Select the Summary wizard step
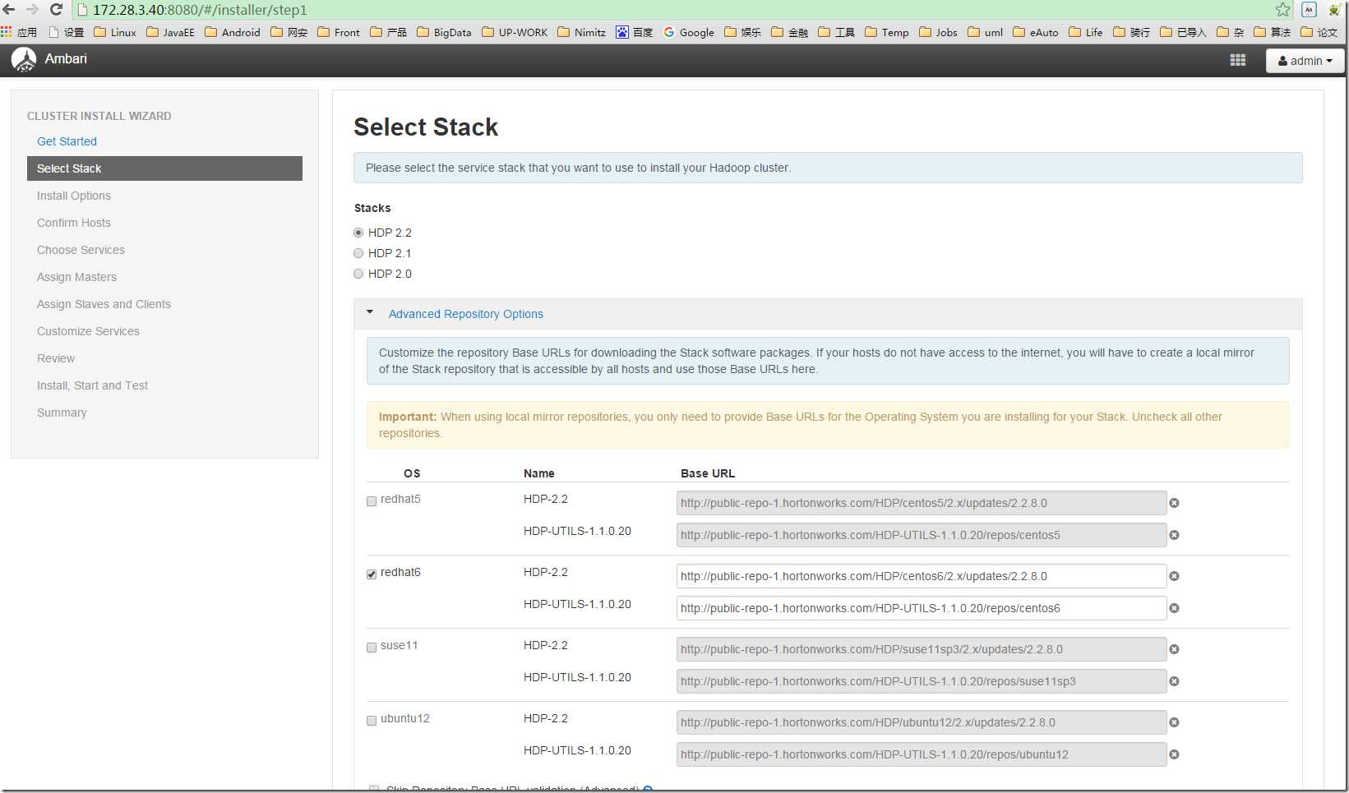The image size is (1349, 793). 62,413
